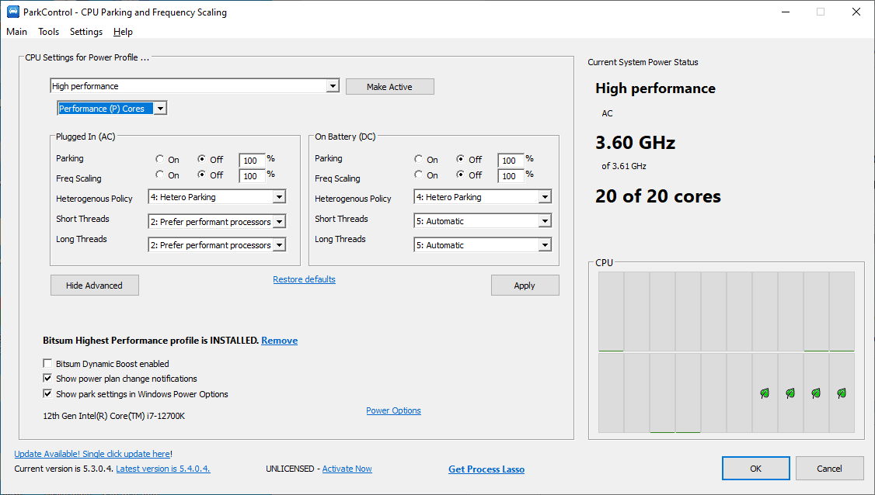The image size is (875, 495).
Task: Enable Bitsum Dynamic Boost checkbox
Action: click(47, 363)
